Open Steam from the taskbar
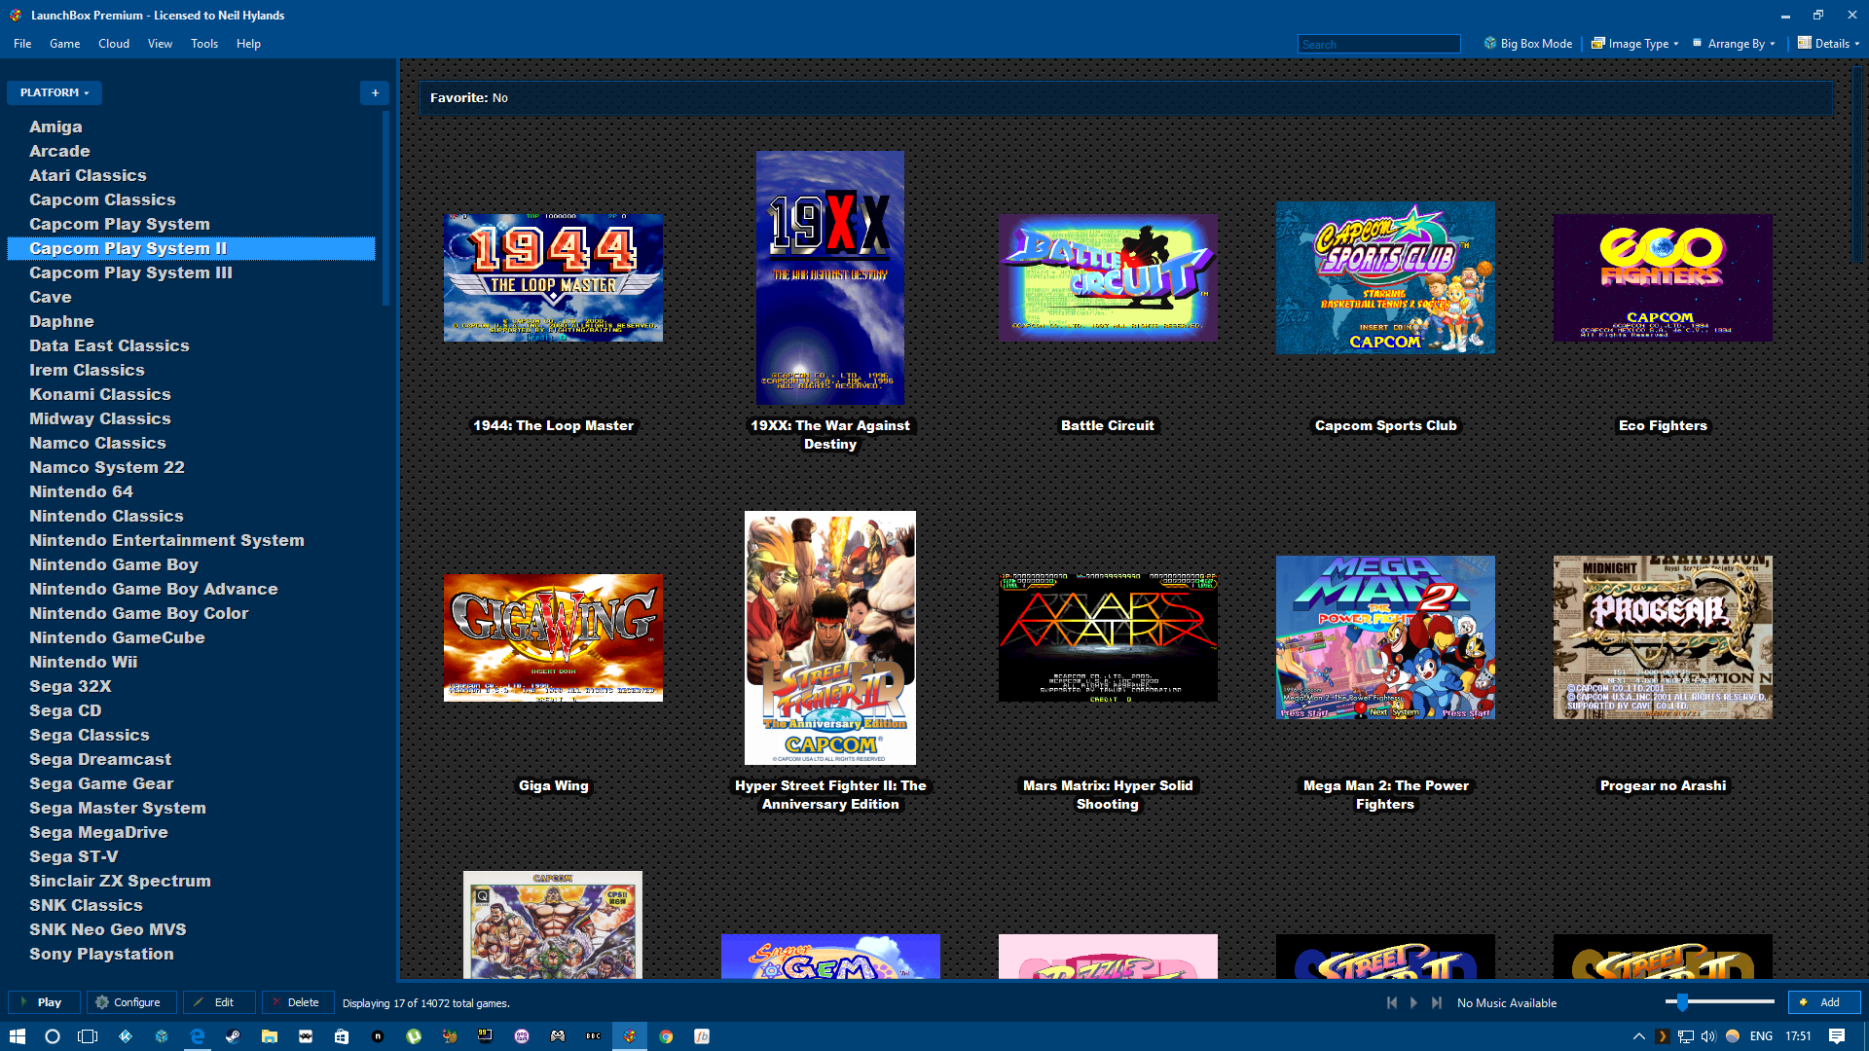Screen dimensions: 1869x1051 234,1036
